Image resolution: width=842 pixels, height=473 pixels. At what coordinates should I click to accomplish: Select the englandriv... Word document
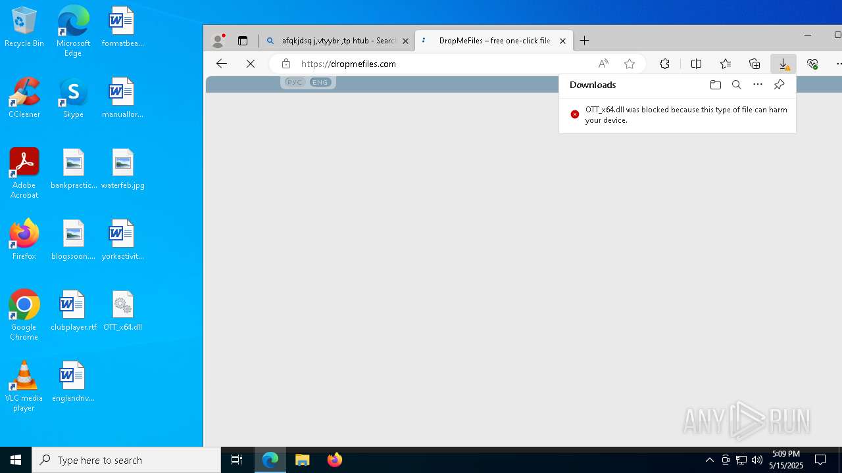[x=73, y=382]
